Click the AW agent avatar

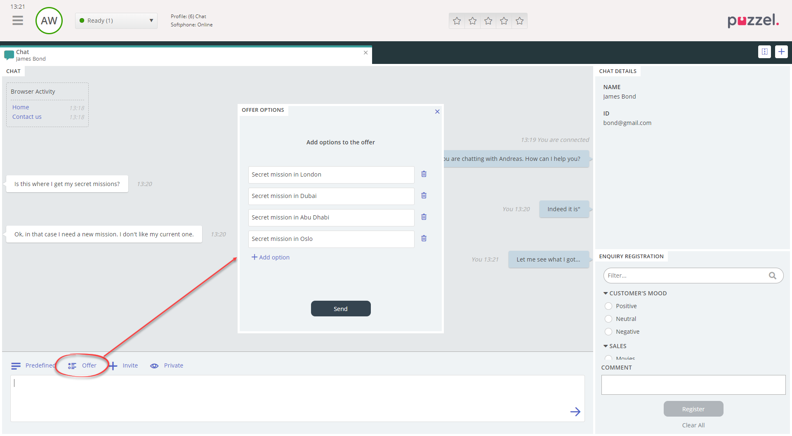coord(49,21)
